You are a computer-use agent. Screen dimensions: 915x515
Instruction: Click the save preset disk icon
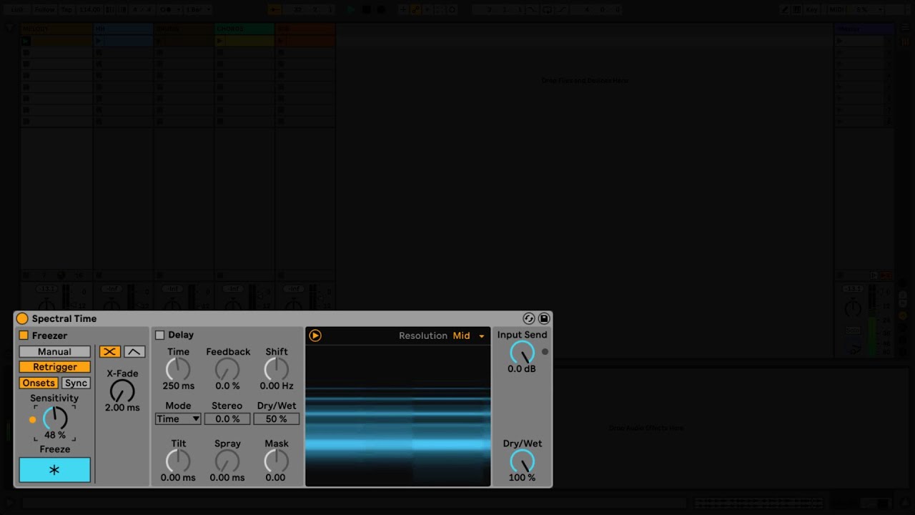544,319
